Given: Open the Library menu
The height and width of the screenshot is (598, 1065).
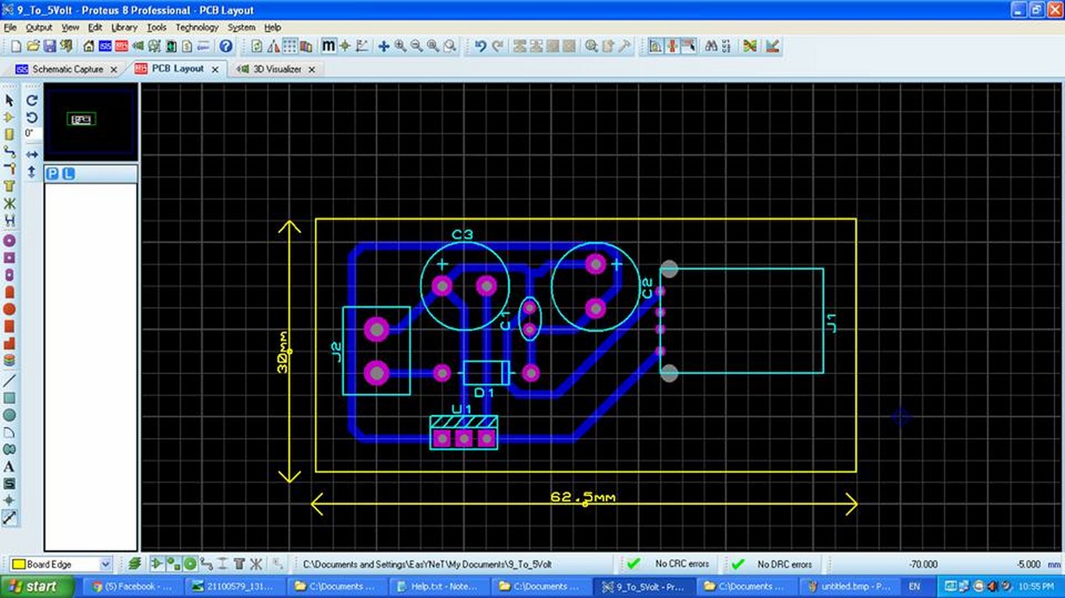Looking at the screenshot, I should click(x=124, y=27).
